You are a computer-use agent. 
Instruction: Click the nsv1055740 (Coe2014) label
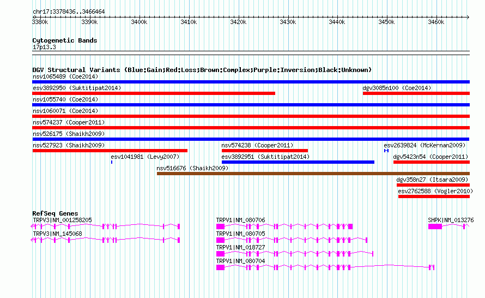click(x=65, y=99)
